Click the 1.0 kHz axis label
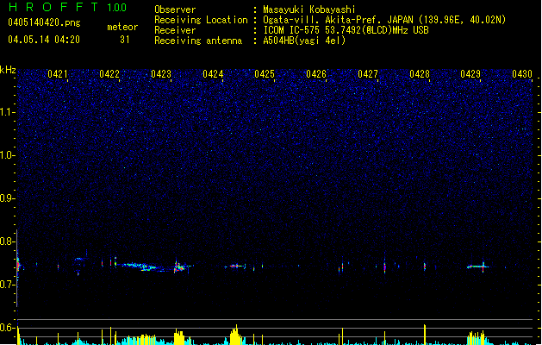 8,155
